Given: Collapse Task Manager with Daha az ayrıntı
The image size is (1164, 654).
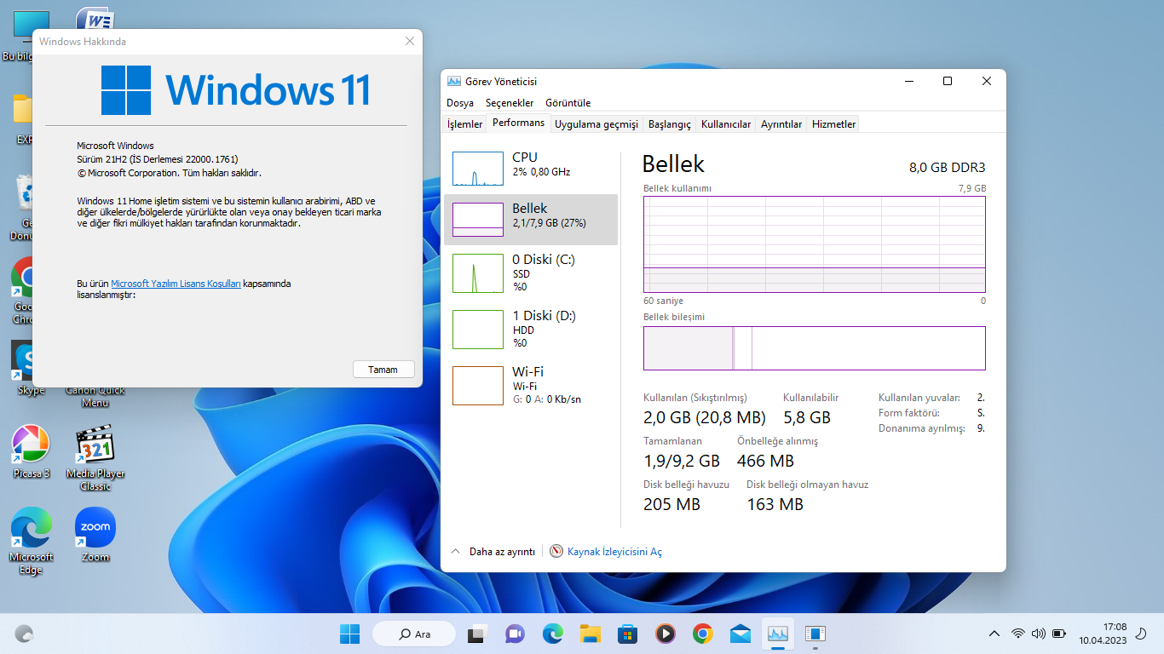Looking at the screenshot, I should [493, 551].
